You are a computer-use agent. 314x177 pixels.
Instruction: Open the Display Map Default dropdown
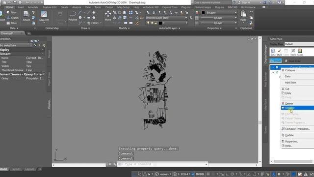coord(299,44)
